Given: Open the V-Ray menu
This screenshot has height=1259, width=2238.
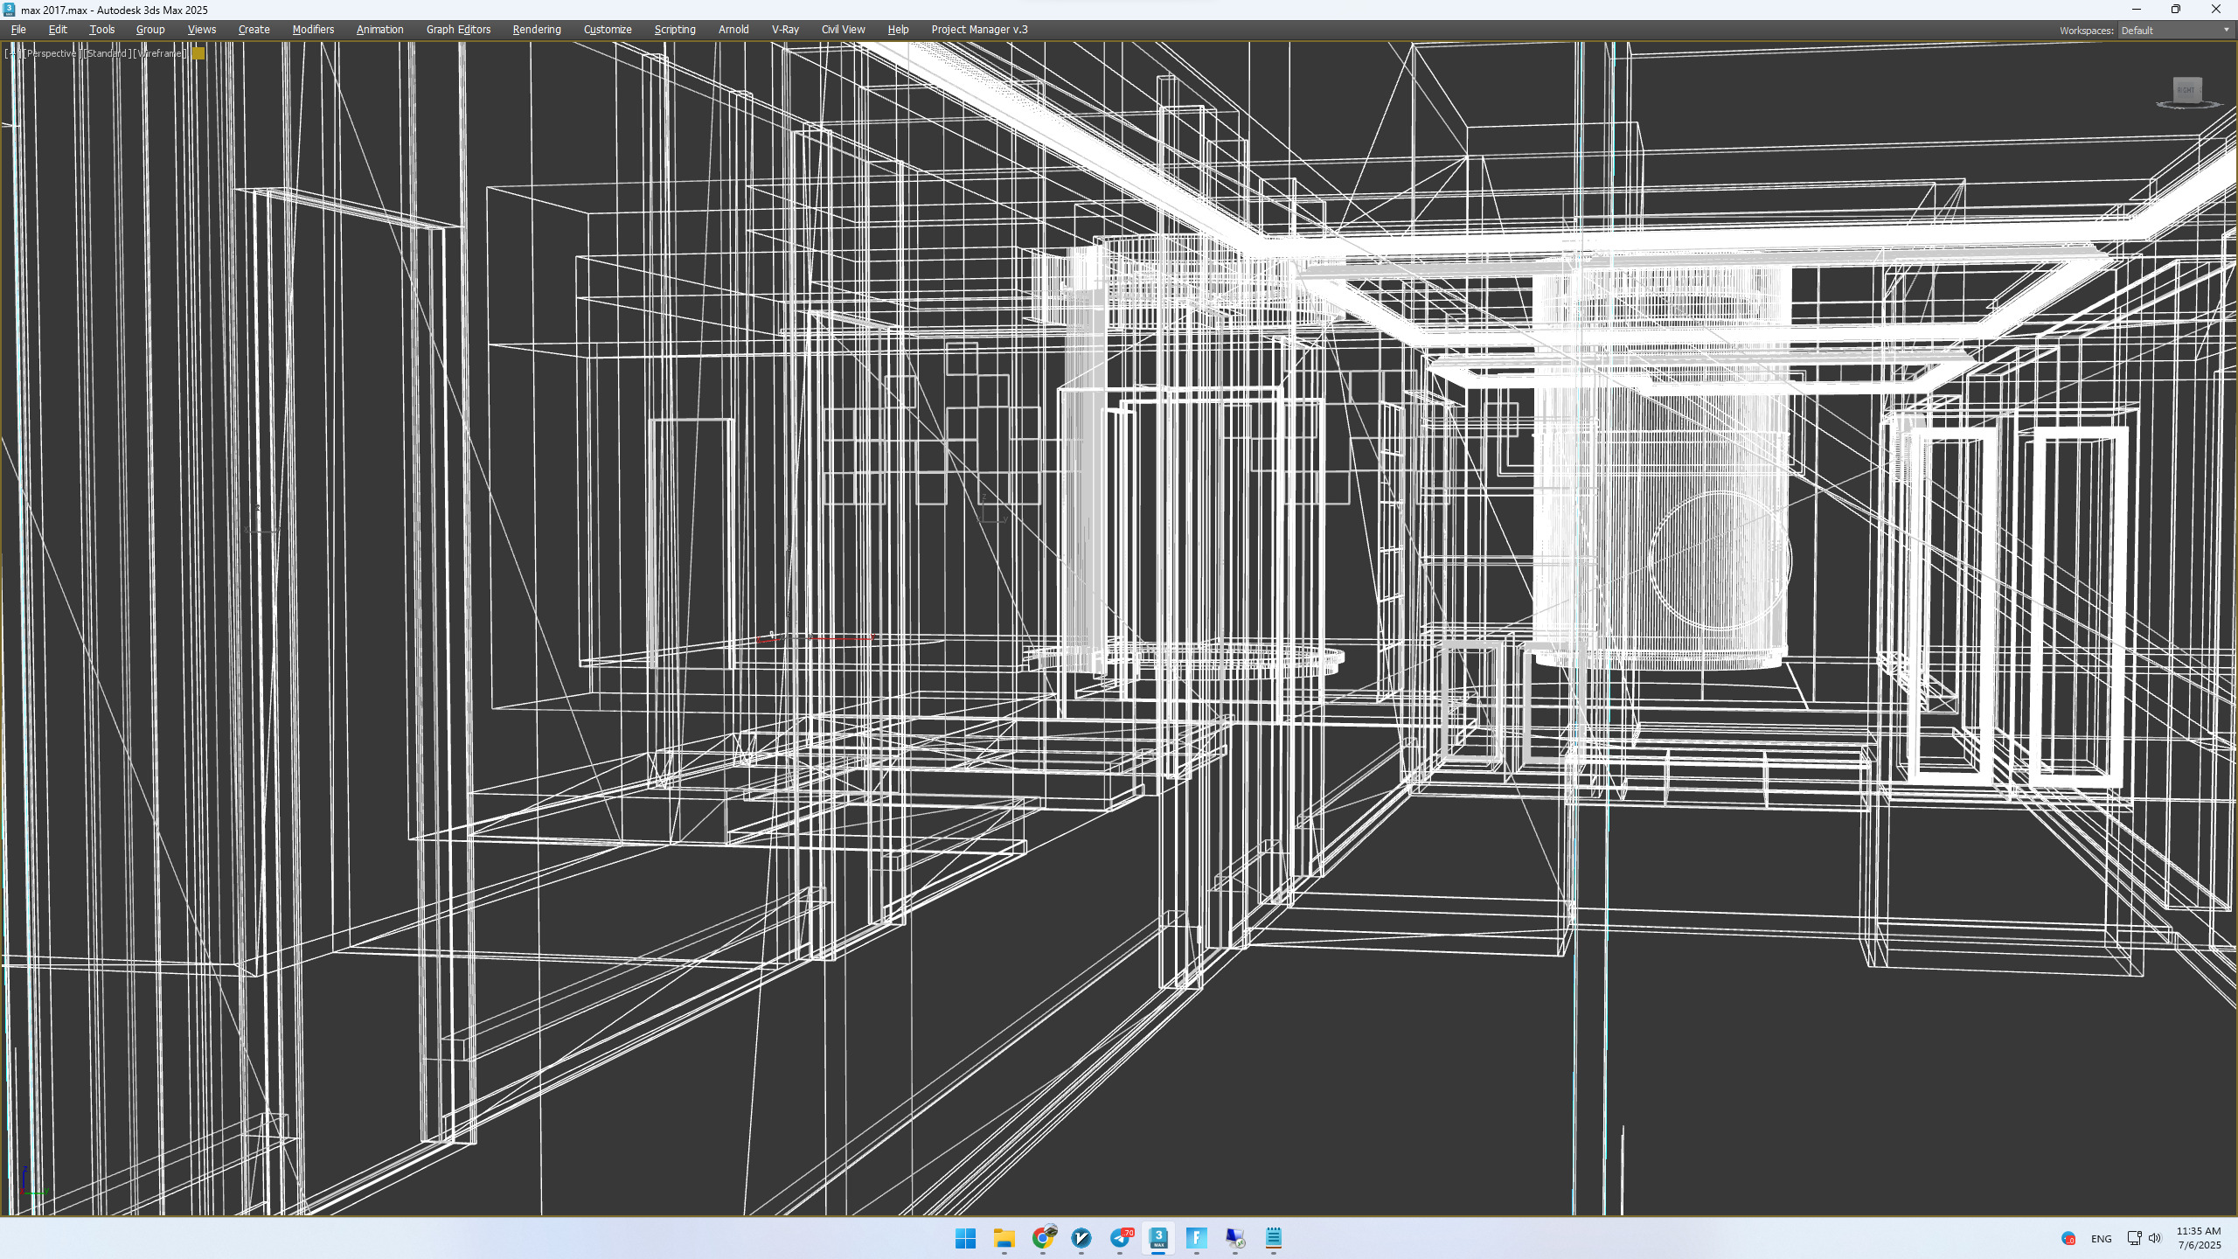Looking at the screenshot, I should (784, 30).
